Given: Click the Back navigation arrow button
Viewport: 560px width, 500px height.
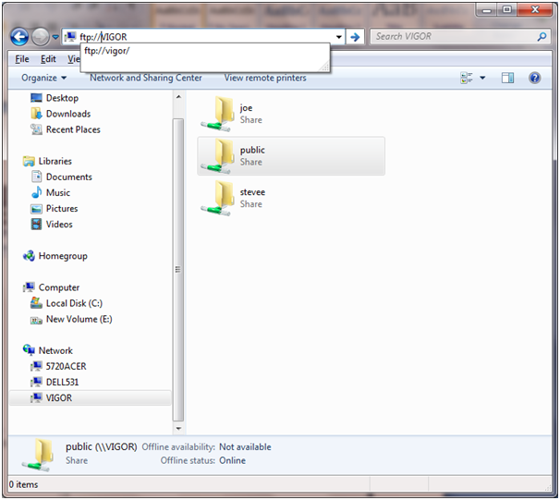Looking at the screenshot, I should [19, 37].
